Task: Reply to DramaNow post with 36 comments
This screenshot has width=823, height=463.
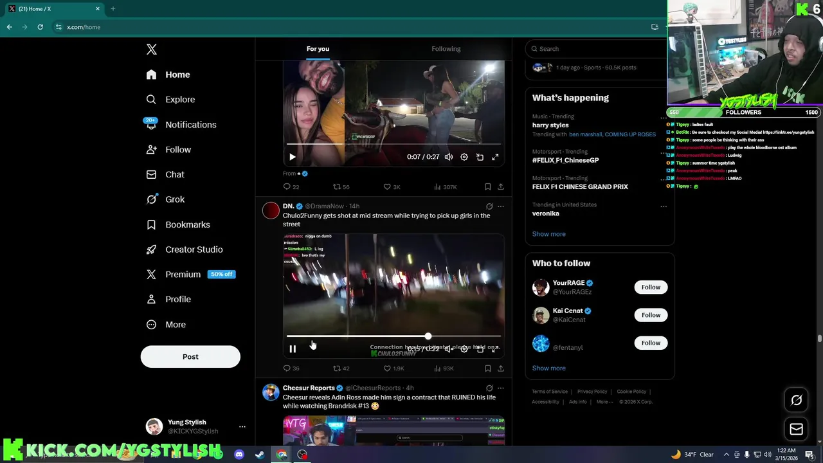Action: pyautogui.click(x=291, y=368)
